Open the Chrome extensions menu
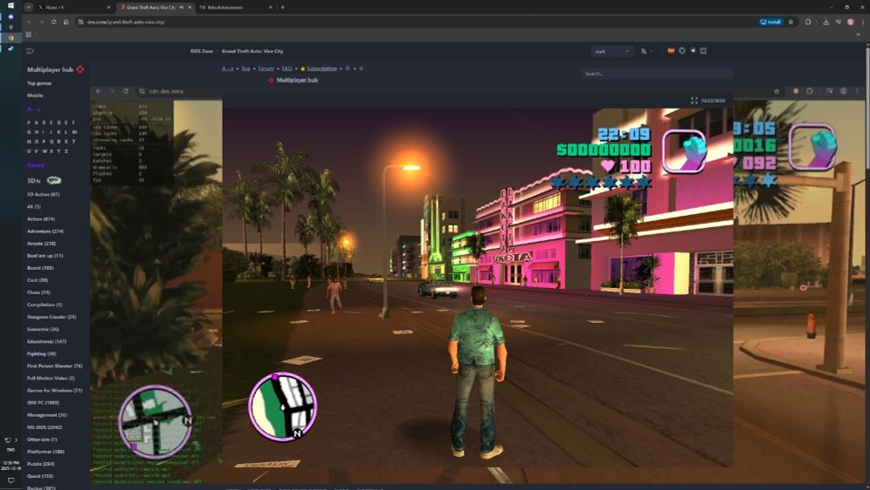Viewport: 870px width, 490px height. pos(808,22)
